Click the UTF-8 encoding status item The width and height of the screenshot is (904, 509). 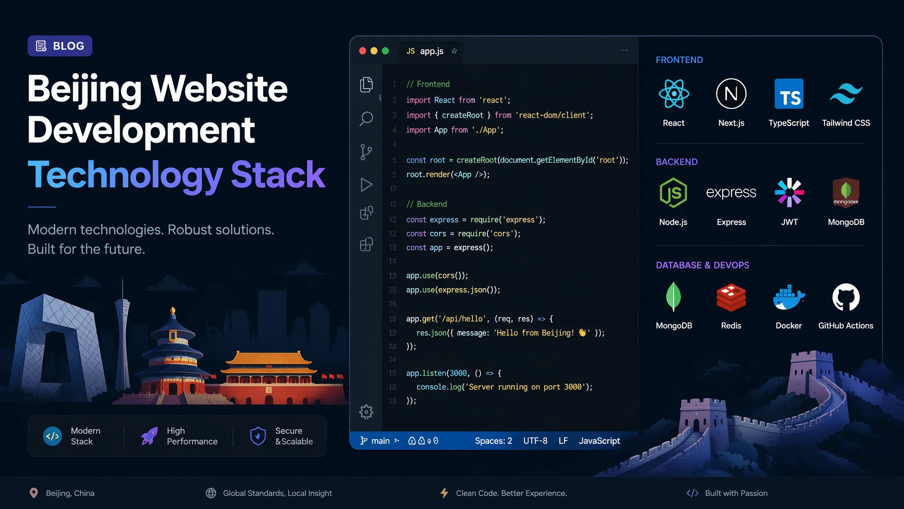(535, 441)
